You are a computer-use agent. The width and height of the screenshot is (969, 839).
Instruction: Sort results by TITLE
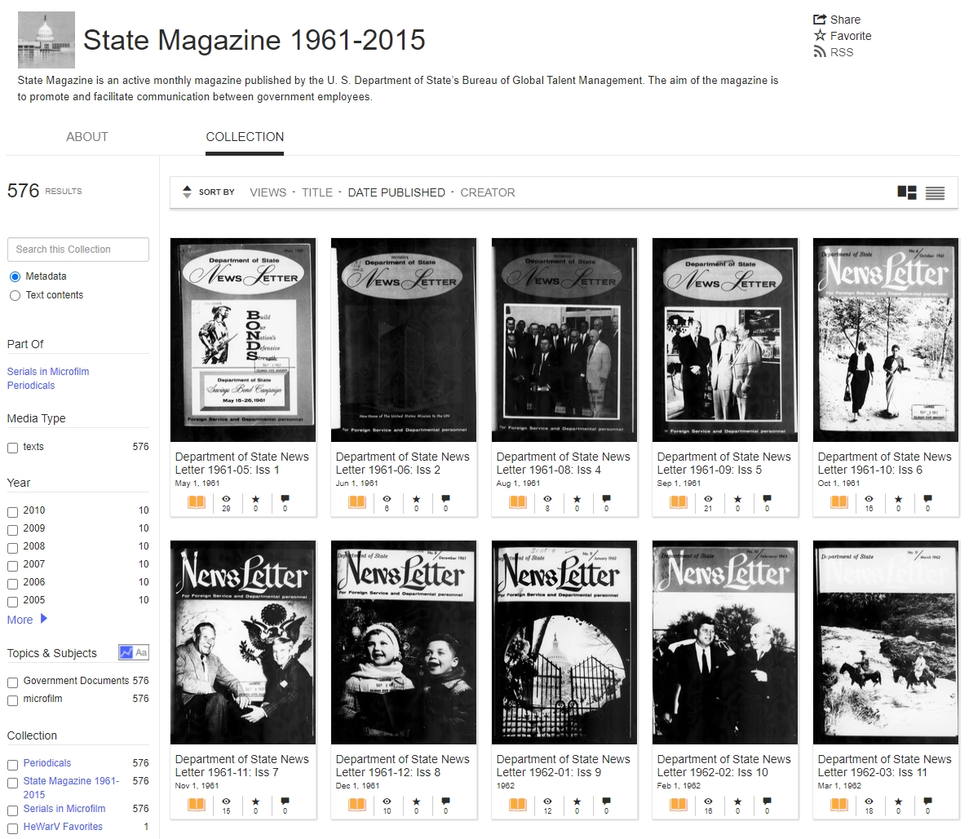pos(317,192)
